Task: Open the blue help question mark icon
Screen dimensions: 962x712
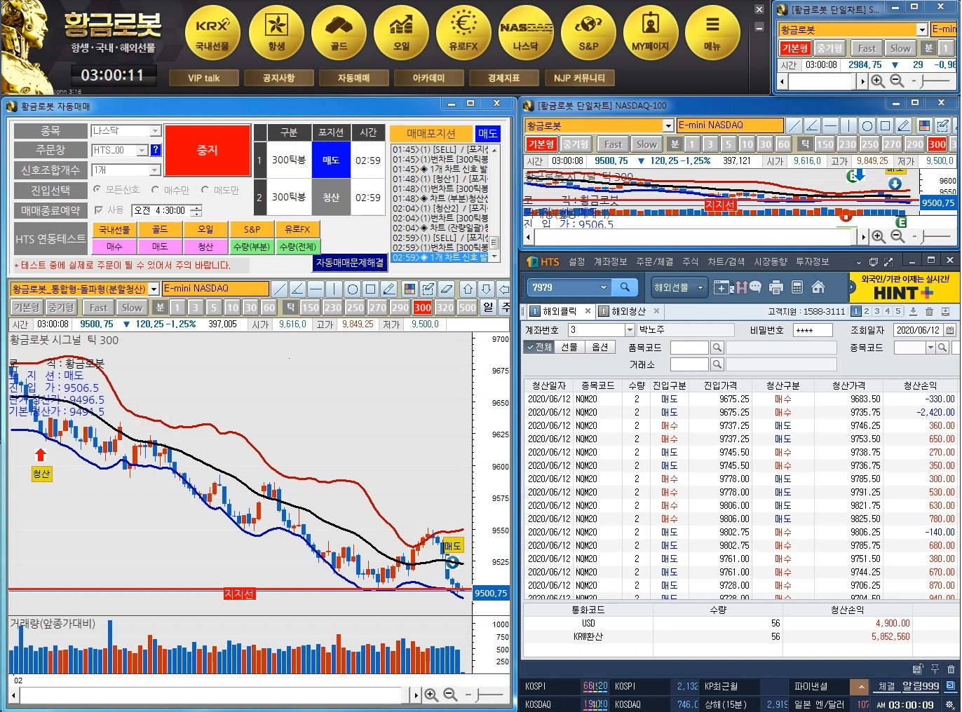Action: tap(156, 150)
